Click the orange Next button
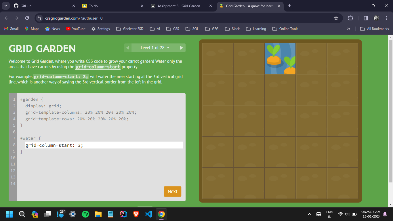 (x=172, y=192)
